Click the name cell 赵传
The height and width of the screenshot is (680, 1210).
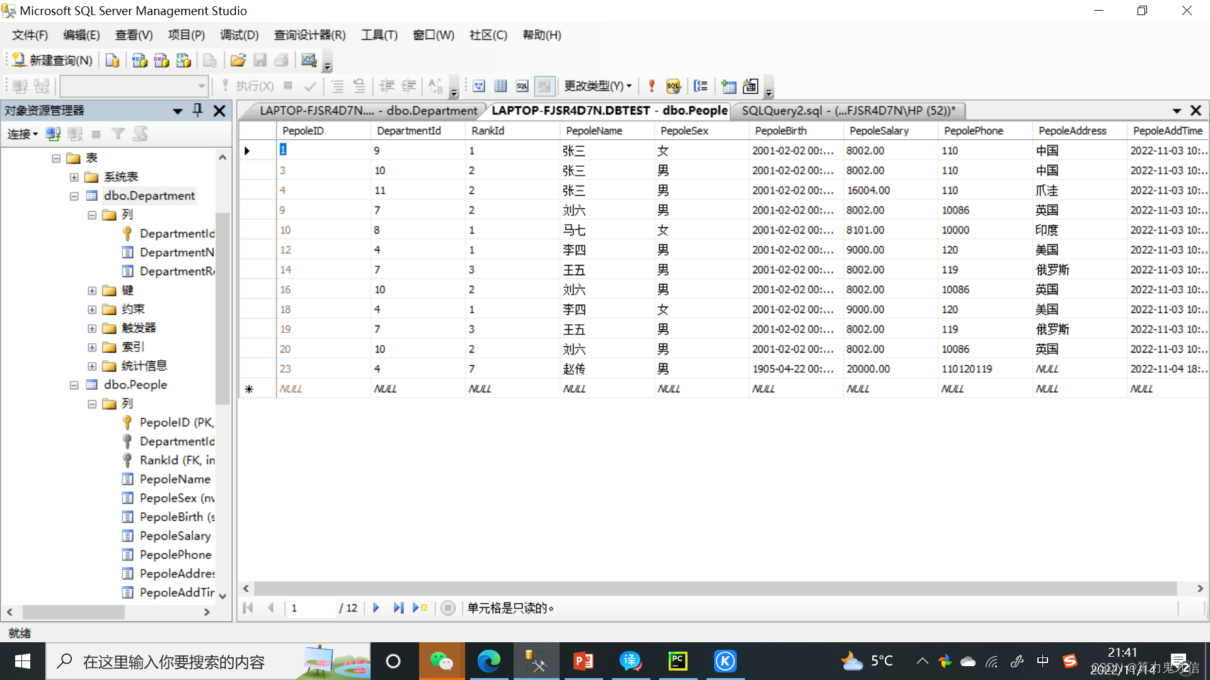click(x=607, y=369)
